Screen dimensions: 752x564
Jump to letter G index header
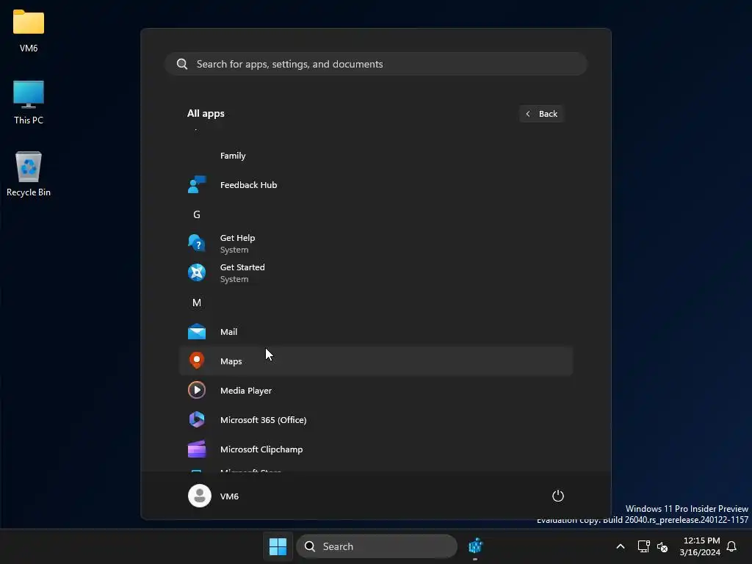[197, 214]
